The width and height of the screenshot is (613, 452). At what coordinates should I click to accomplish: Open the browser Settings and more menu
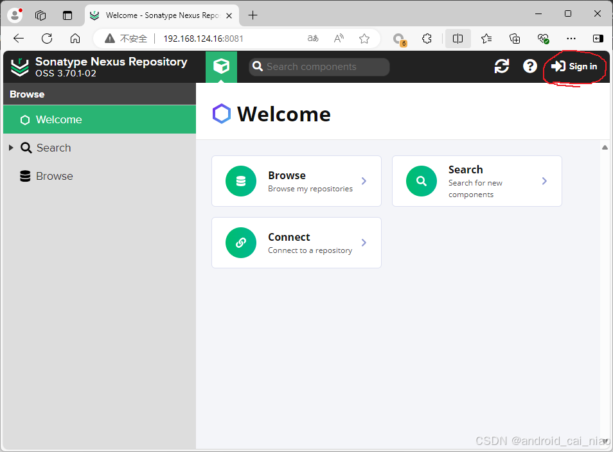(x=571, y=39)
